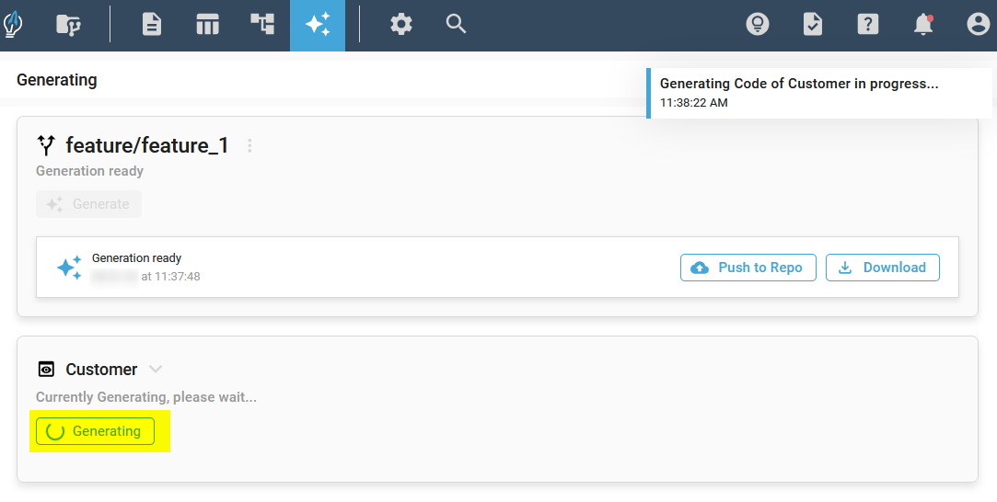Click the Generating progress button under Customer
The image size is (997, 502).
coord(95,431)
